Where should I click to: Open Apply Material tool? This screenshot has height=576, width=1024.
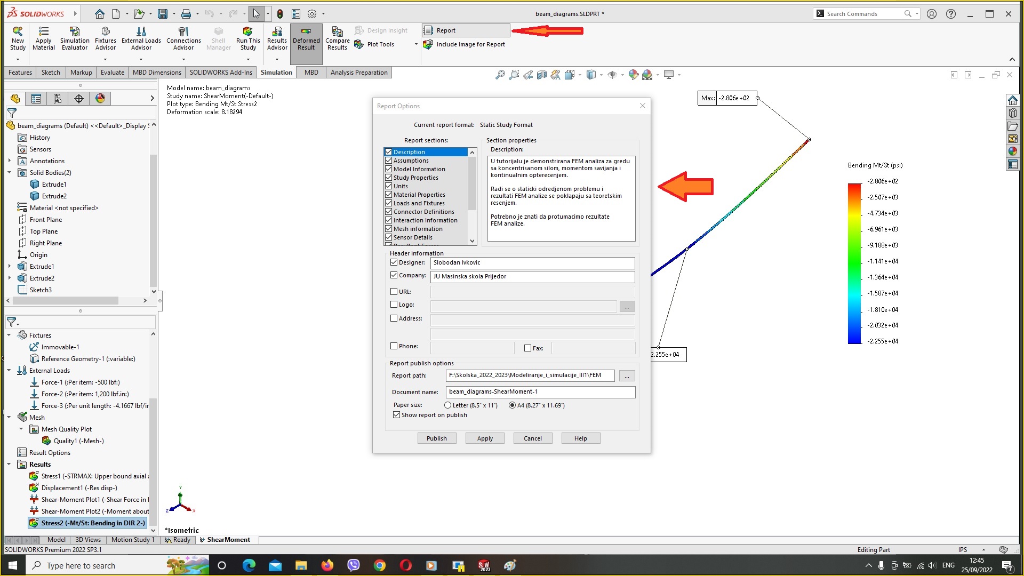point(44,38)
